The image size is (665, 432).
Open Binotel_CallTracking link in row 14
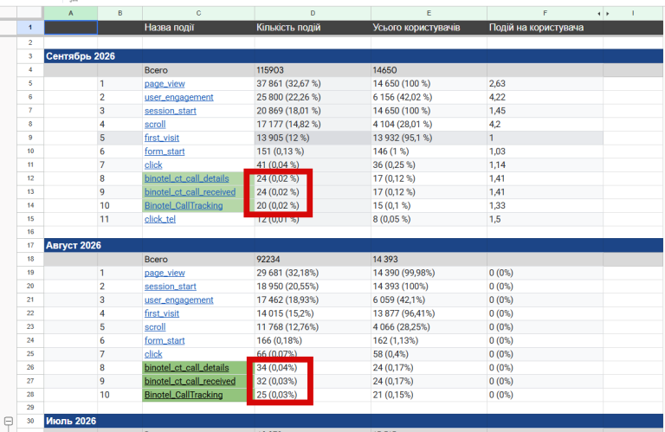point(184,206)
